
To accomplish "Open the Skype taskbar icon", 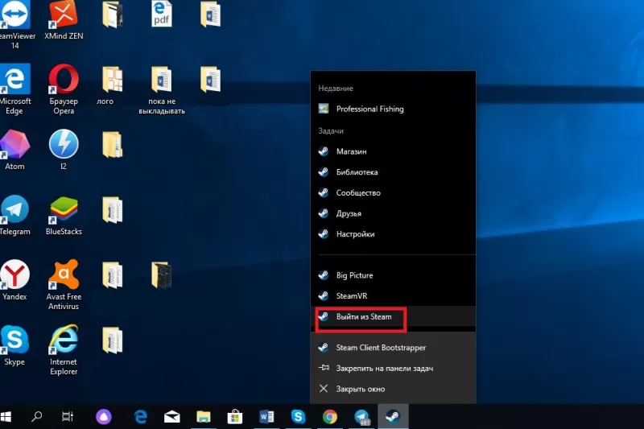I will (x=298, y=416).
